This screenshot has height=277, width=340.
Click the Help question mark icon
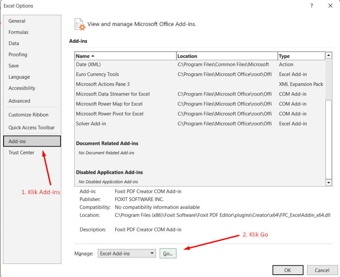311,6
